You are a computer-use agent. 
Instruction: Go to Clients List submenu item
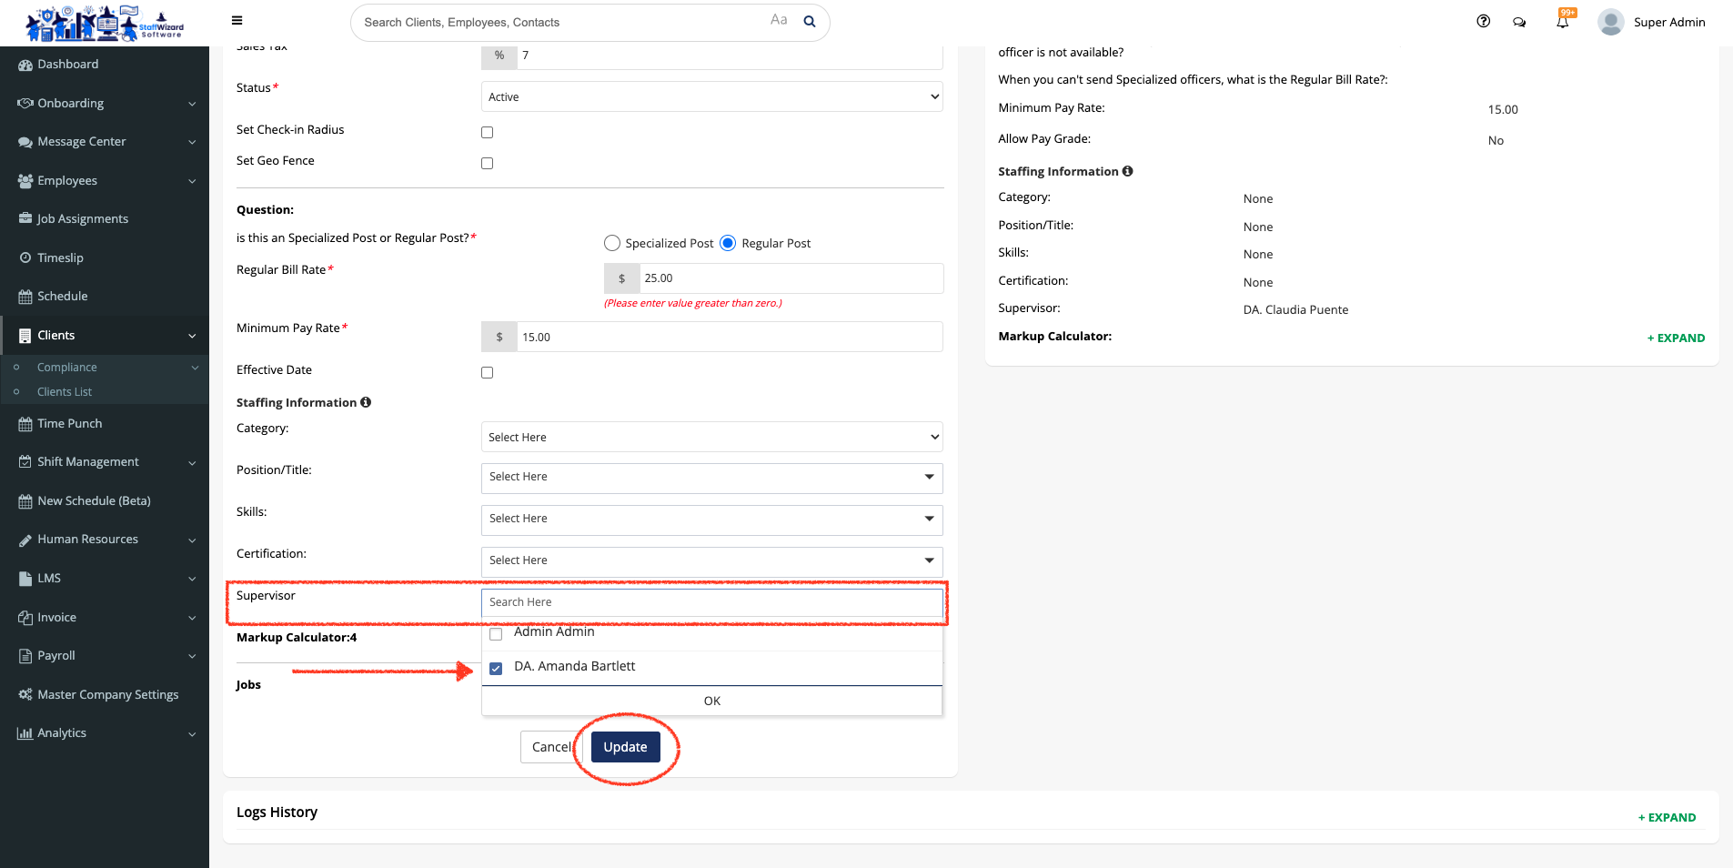point(65,392)
